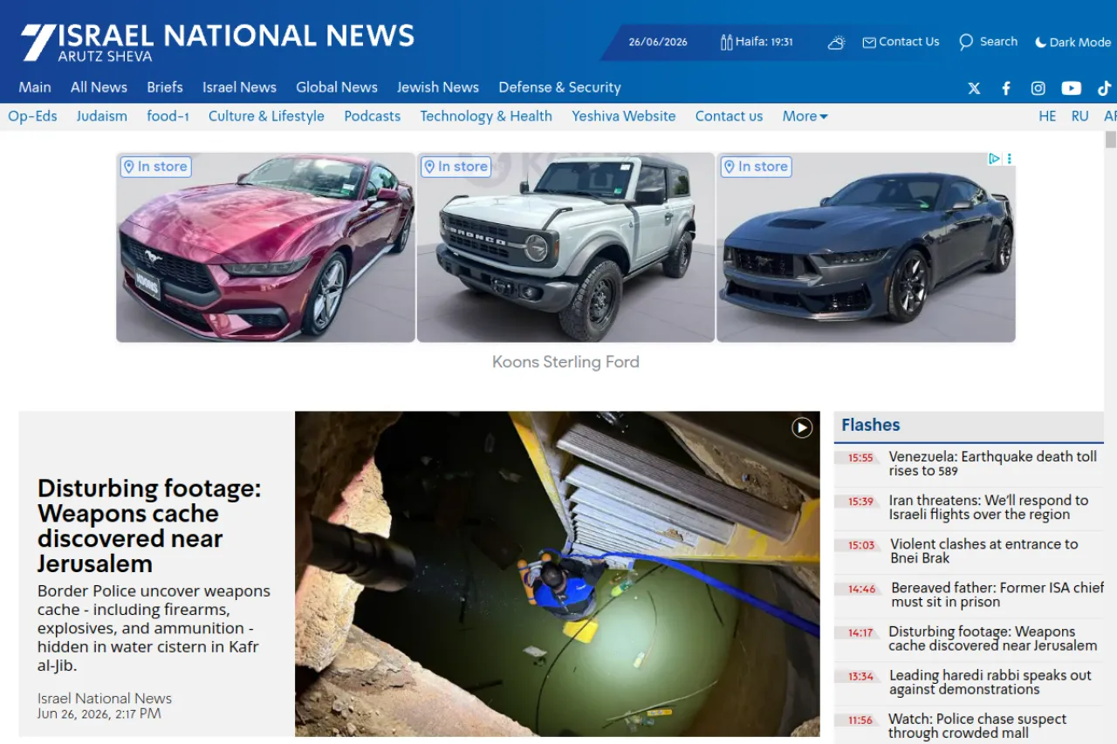Open the Judaism section
This screenshot has height=744, width=1117.
101,116
